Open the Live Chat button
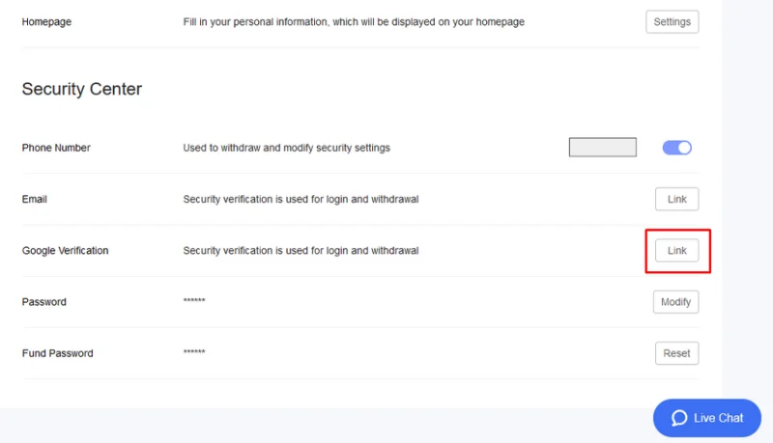 click(707, 418)
